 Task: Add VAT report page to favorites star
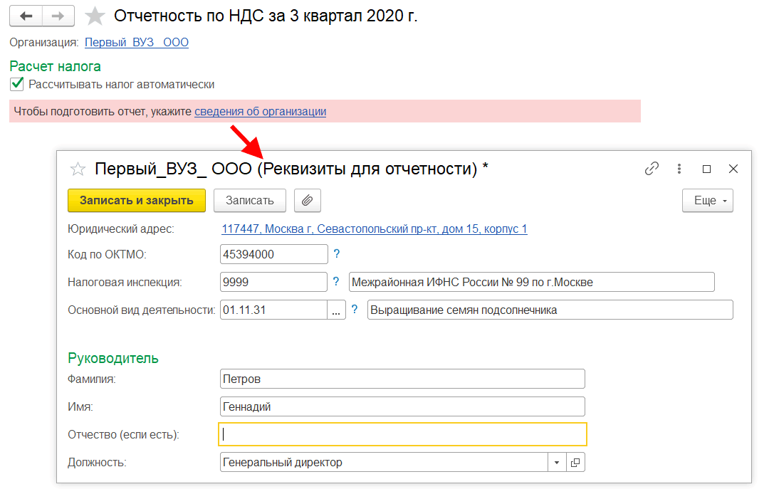[95, 16]
